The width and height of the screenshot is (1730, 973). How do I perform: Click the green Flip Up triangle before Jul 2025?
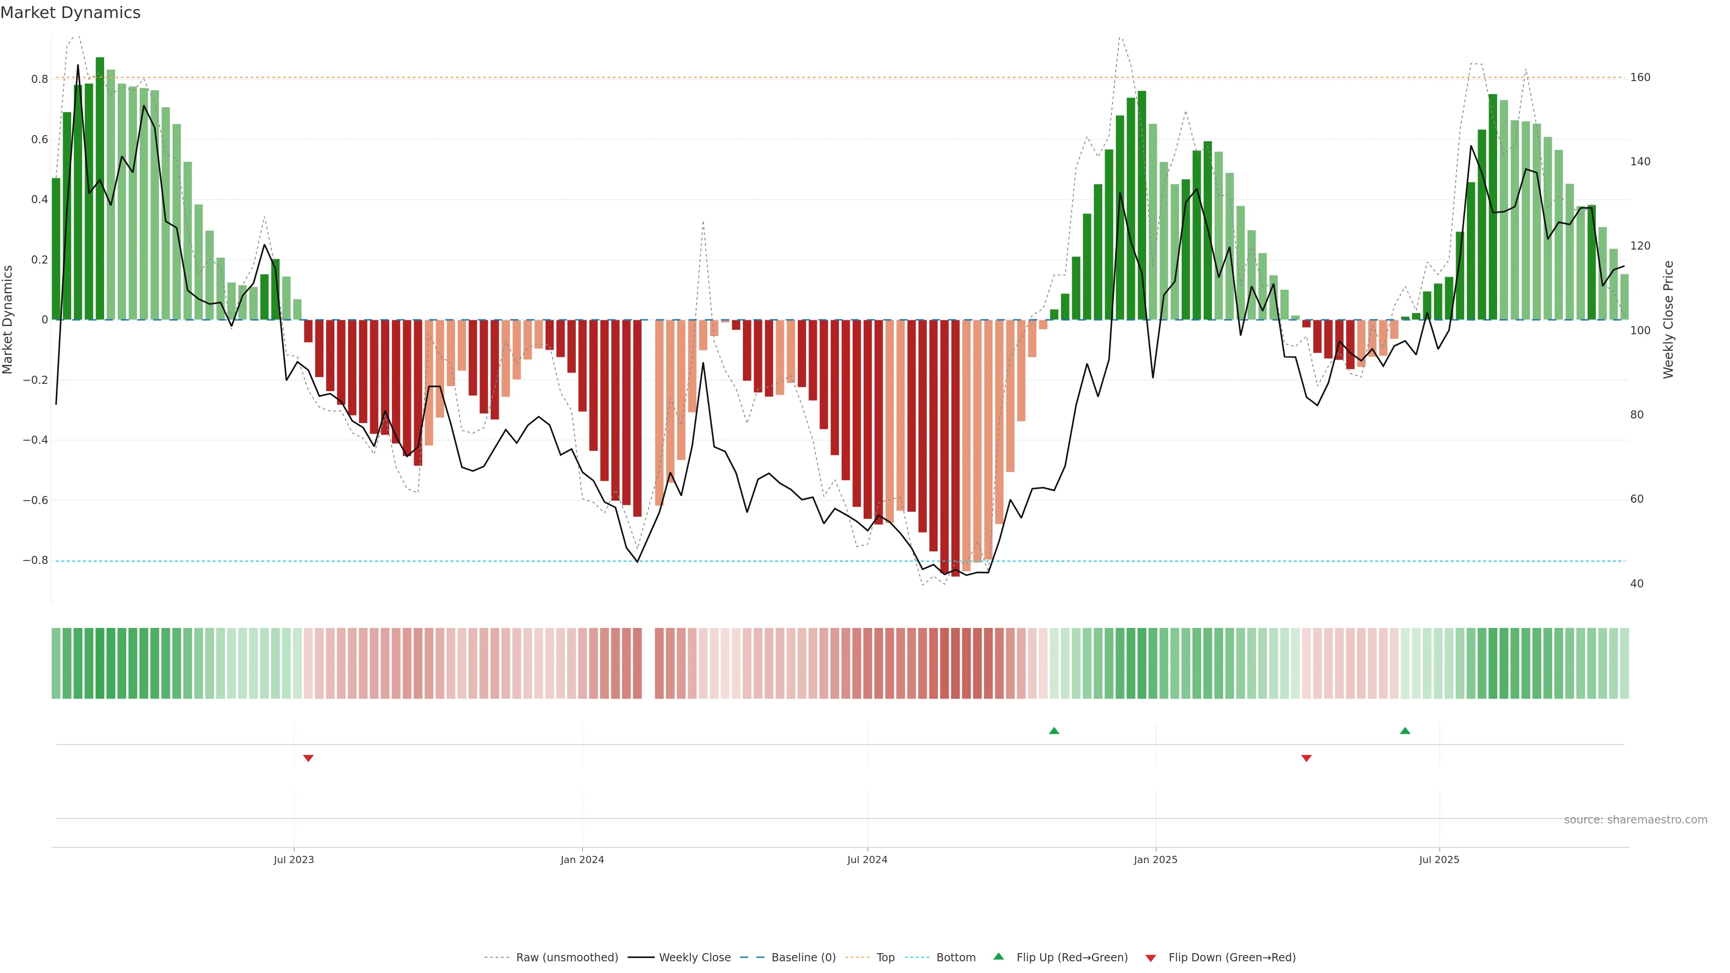(x=1405, y=731)
